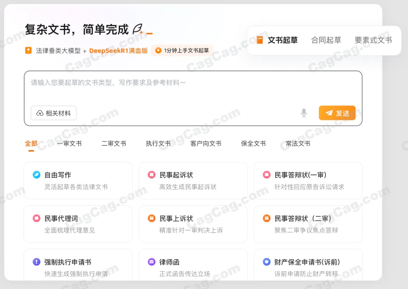The width and height of the screenshot is (408, 289).
Task: Switch to the 二审文书 tab
Action: click(114, 144)
